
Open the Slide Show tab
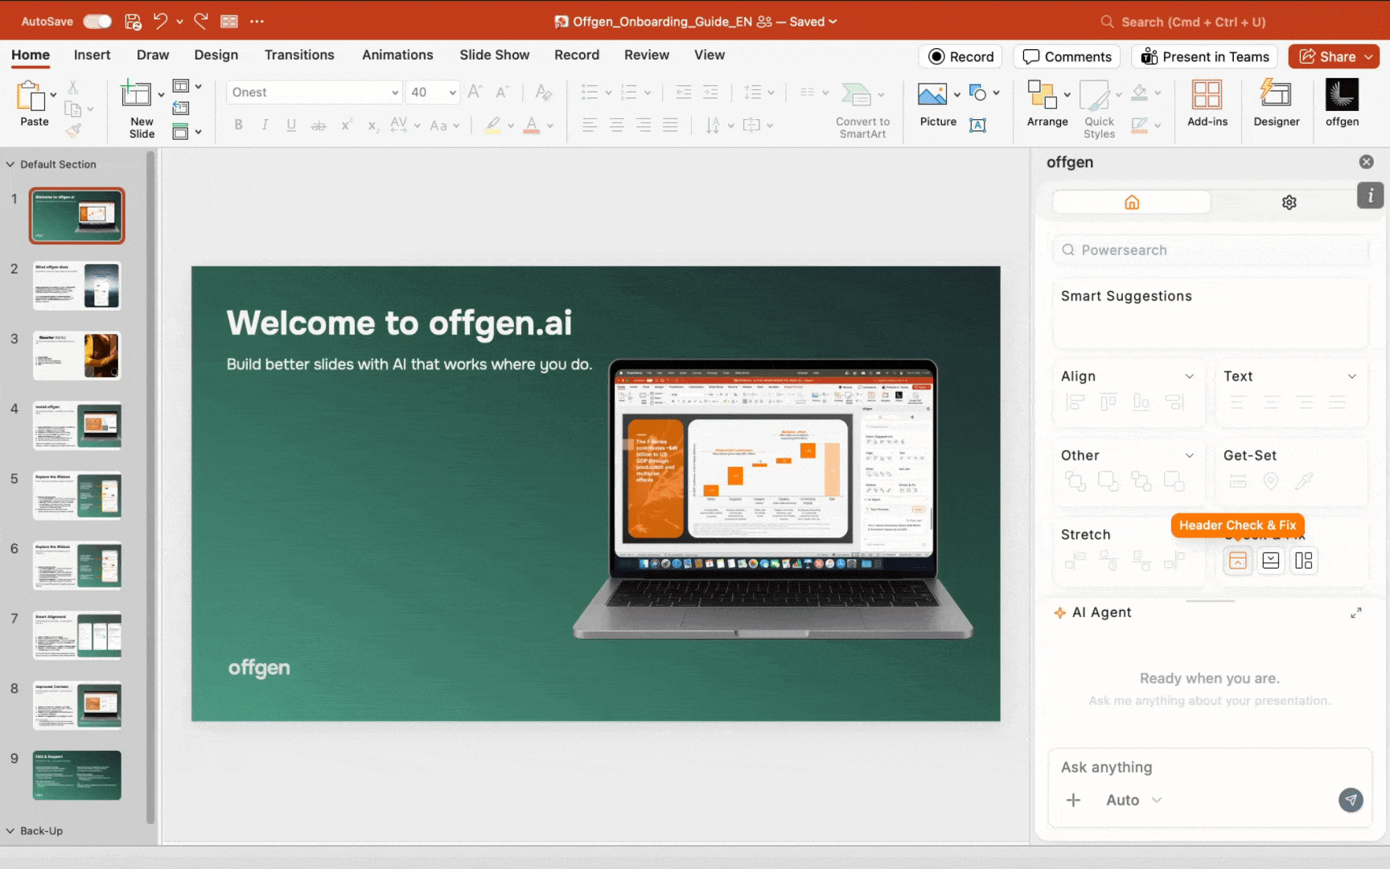494,55
